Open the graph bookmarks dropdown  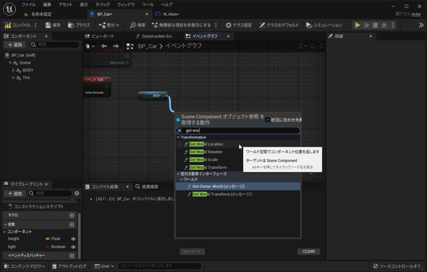90,46
